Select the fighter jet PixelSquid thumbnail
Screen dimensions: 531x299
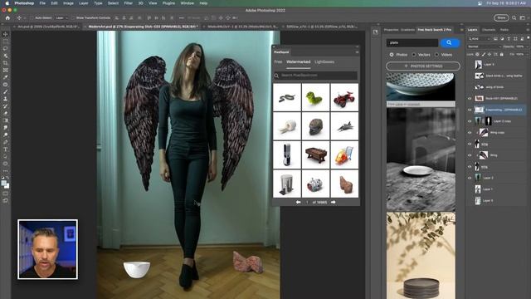click(x=344, y=126)
